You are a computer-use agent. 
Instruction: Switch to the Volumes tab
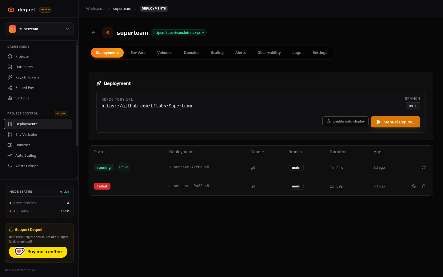point(165,53)
